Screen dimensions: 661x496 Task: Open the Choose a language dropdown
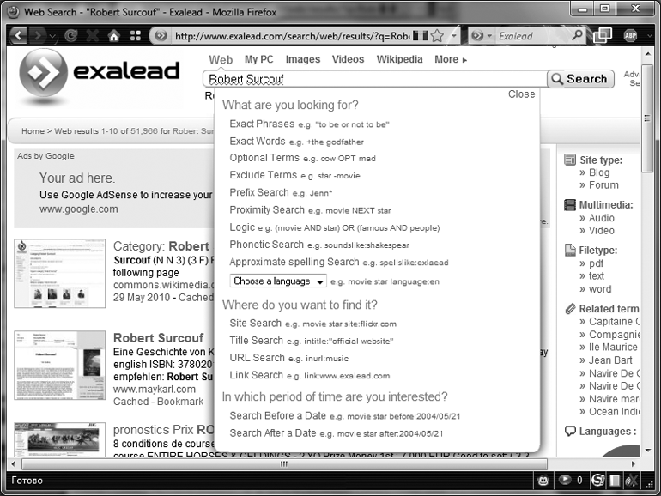(x=278, y=281)
